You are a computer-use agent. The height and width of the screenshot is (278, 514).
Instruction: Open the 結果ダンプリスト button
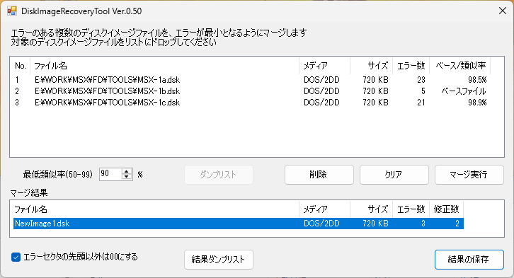pos(219,260)
